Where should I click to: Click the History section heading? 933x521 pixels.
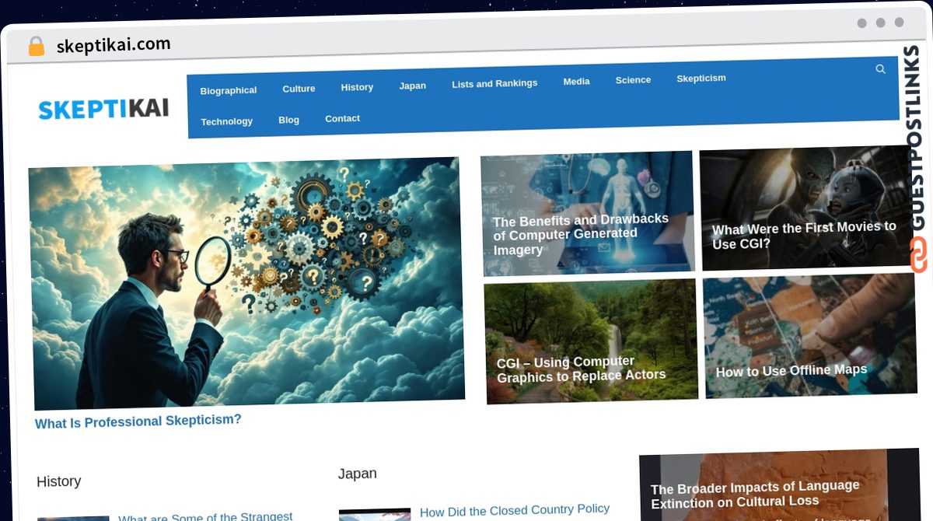pyautogui.click(x=58, y=481)
